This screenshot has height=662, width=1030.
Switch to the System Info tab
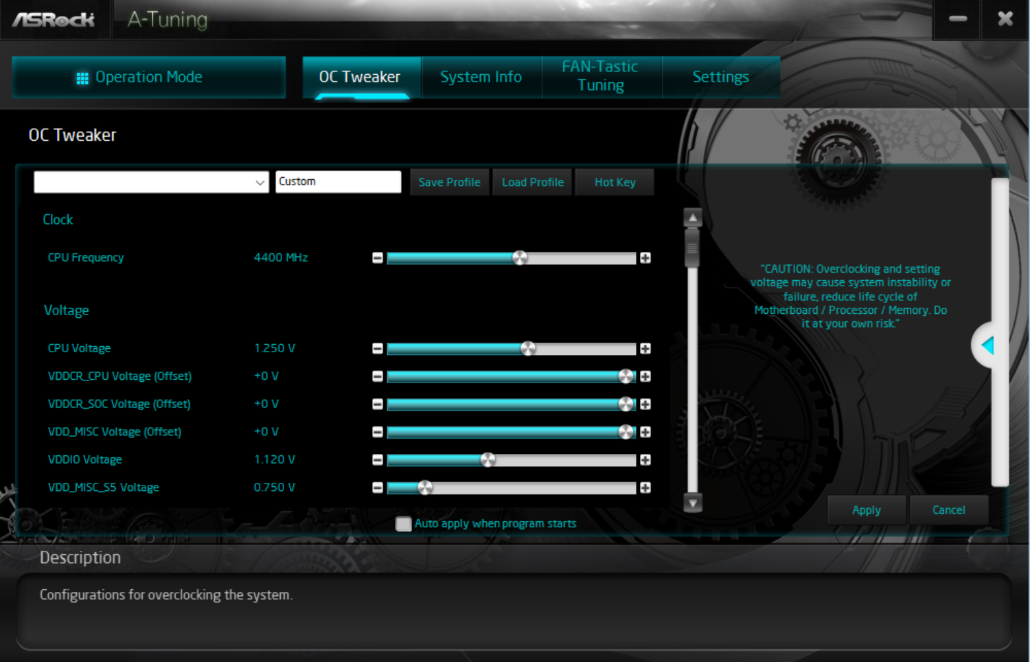(x=481, y=77)
